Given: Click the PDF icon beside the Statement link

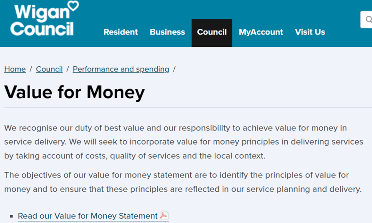Looking at the screenshot, I should (164, 215).
